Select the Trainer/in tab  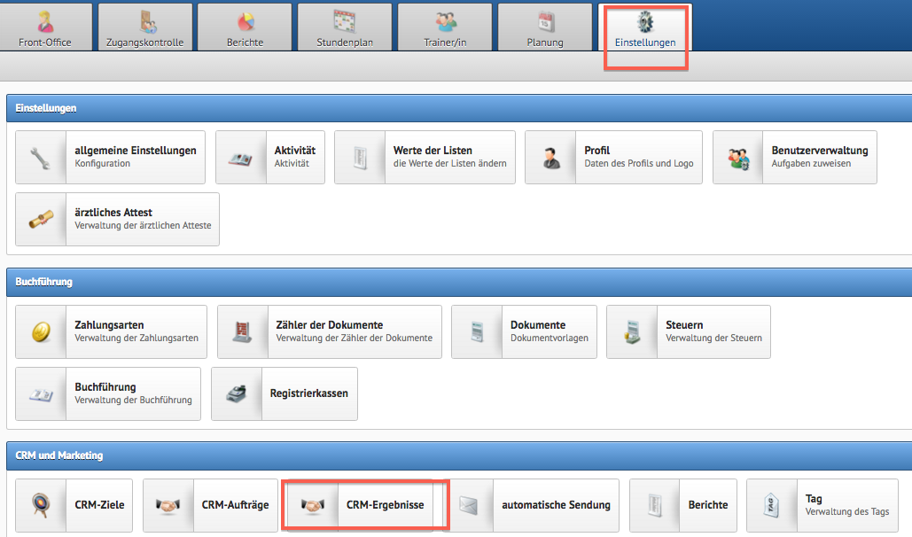445,27
